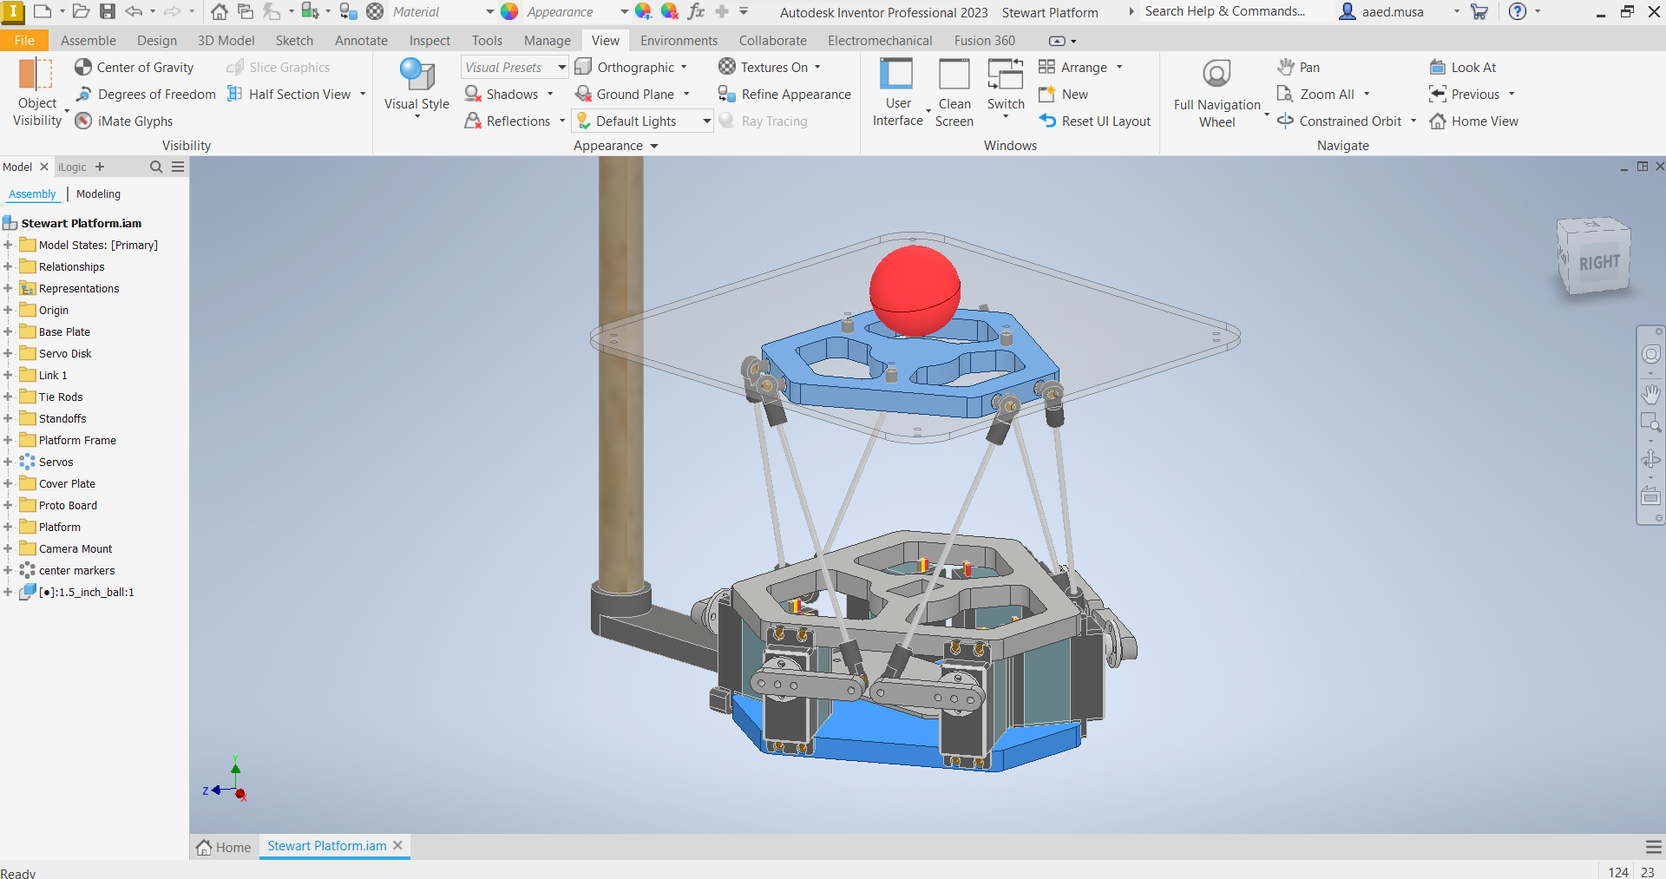Click Reset UI Layout
This screenshot has width=1666, height=879.
point(1095,121)
